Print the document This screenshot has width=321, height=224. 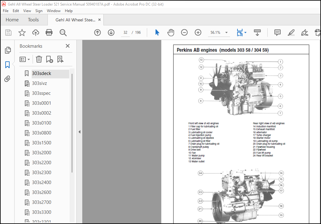49,33
